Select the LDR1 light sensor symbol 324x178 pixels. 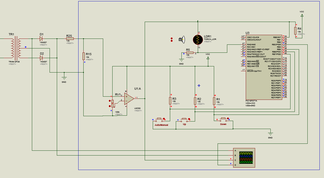point(198,40)
